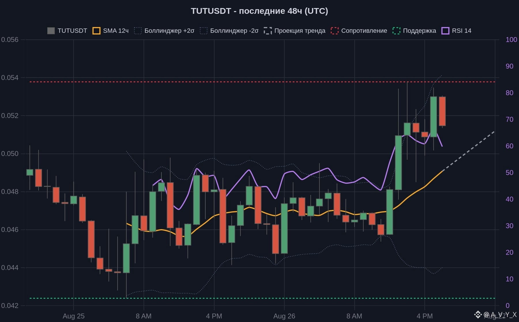Click the RSI axis label 90
The image size is (519, 322).
click(509, 66)
